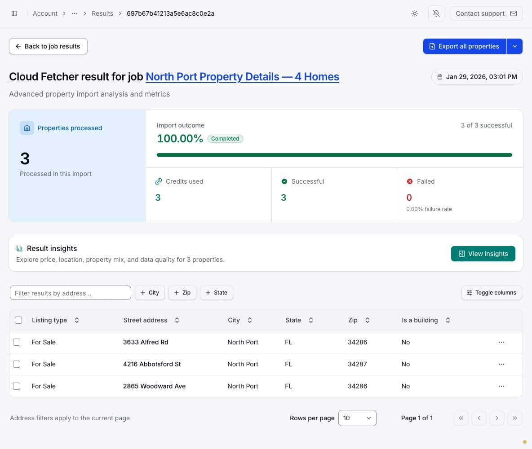Click the Completed status badge
Screen dimensions: 532x449
(x=225, y=138)
